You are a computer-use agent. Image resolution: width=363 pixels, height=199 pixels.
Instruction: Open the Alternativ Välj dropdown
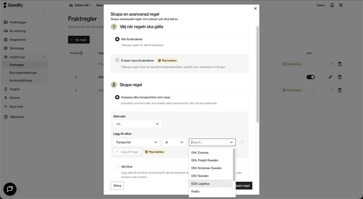(137, 124)
